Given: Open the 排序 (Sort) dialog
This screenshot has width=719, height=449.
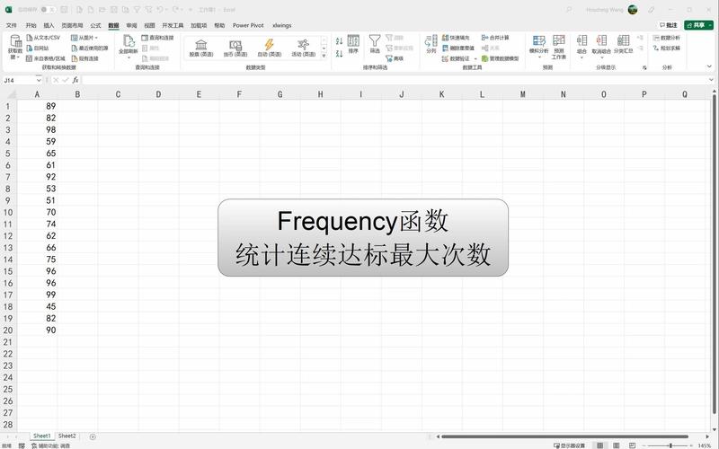Looking at the screenshot, I should pyautogui.click(x=353, y=44).
